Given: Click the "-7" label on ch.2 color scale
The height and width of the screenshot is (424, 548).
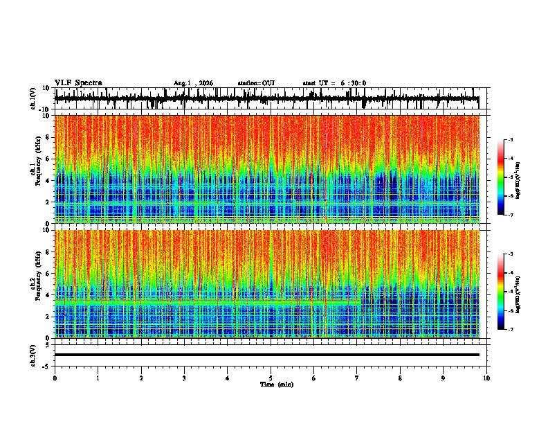Looking at the screenshot, I should pos(510,330).
